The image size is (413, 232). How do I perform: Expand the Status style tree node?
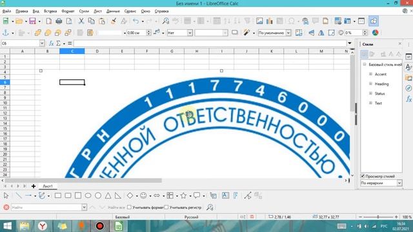(x=370, y=93)
